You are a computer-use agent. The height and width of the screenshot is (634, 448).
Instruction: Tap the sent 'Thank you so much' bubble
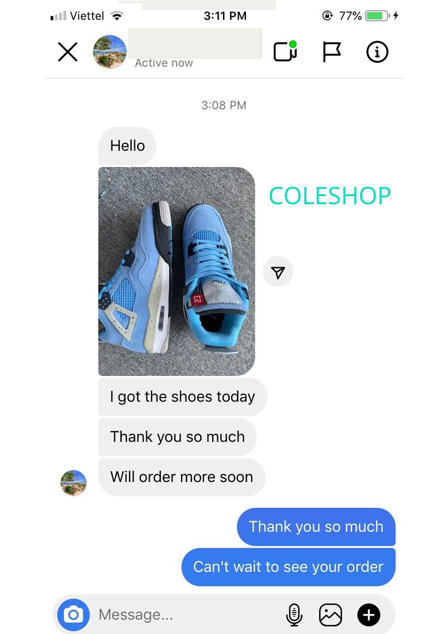316,527
